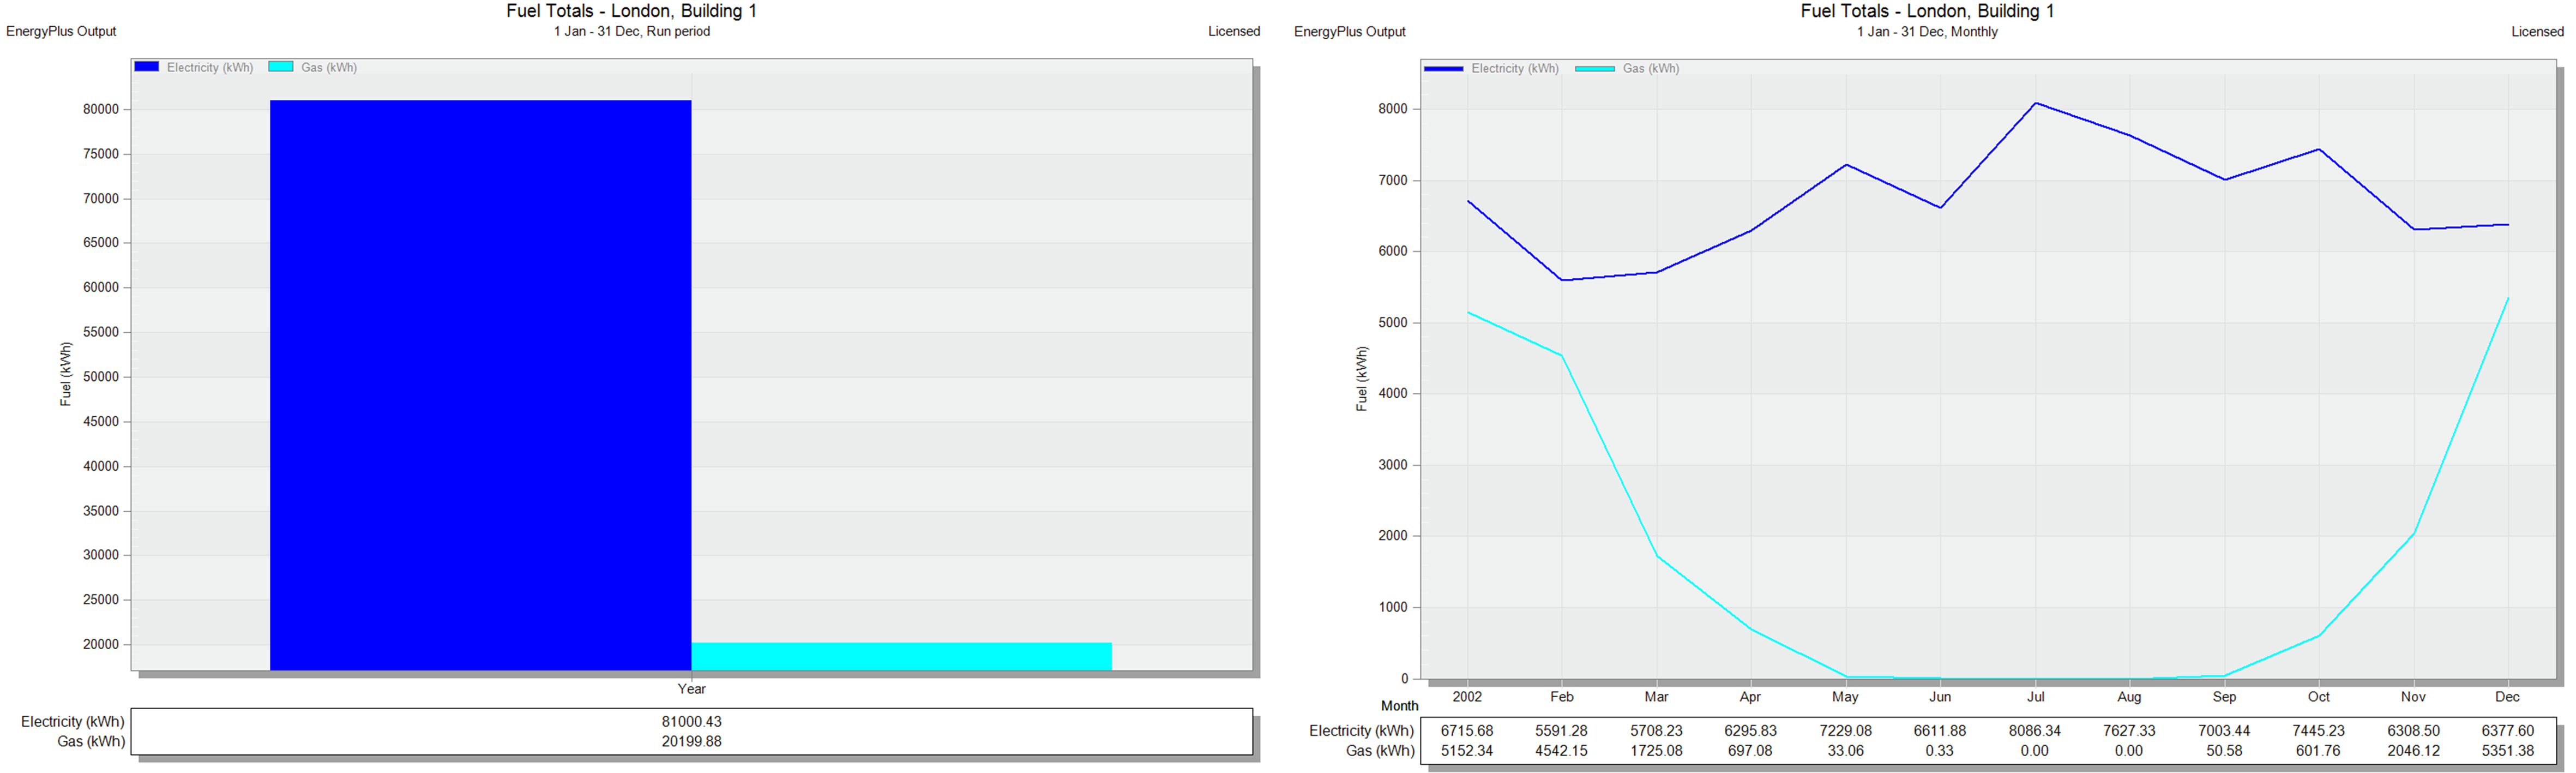Click the November electricity value 6308.50
Image resolution: width=2576 pixels, height=773 pixels.
pos(2413,731)
